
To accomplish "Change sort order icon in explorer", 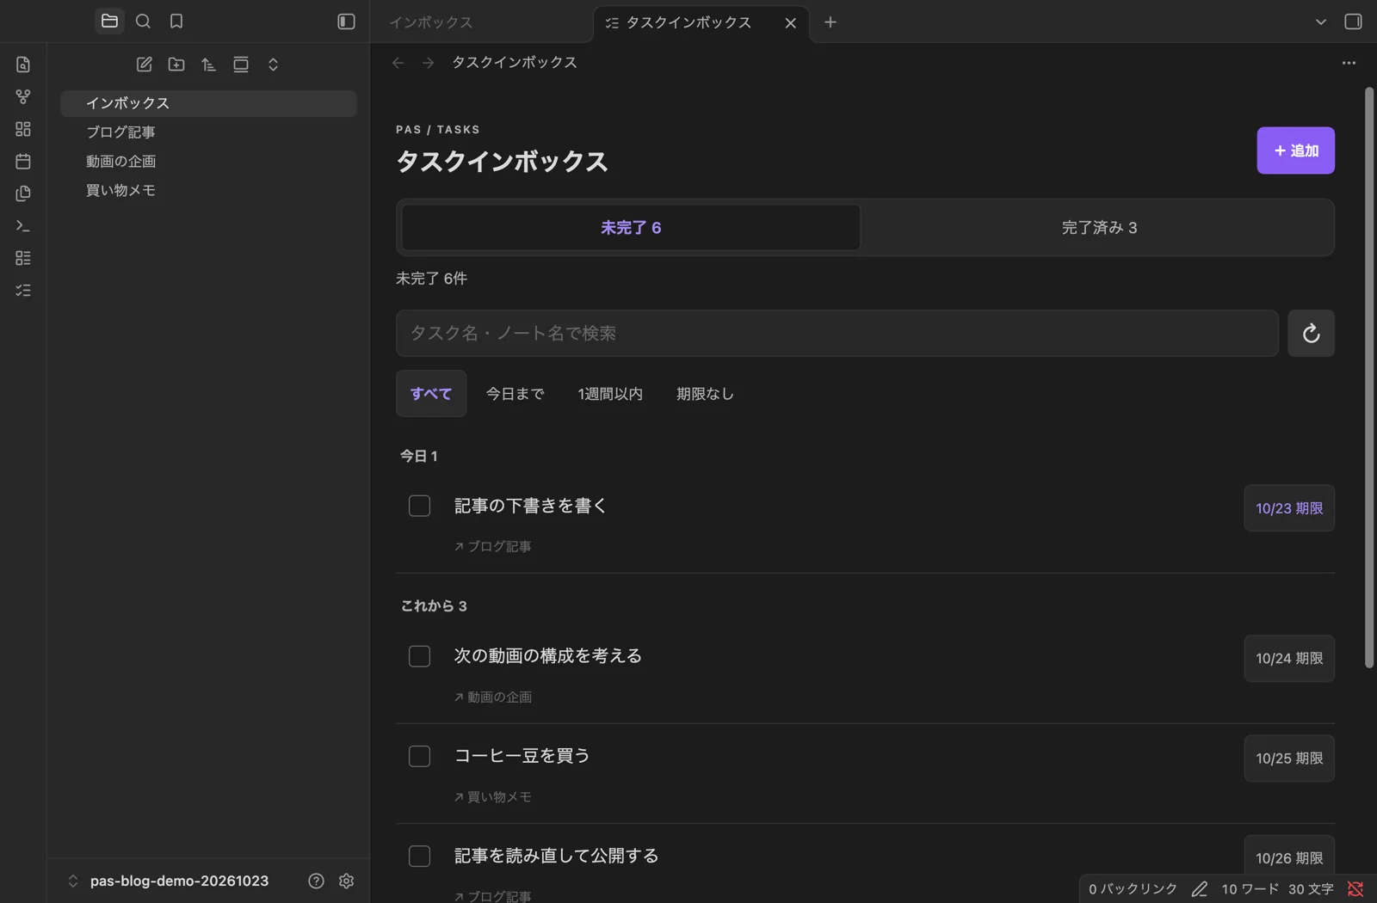I will point(208,64).
